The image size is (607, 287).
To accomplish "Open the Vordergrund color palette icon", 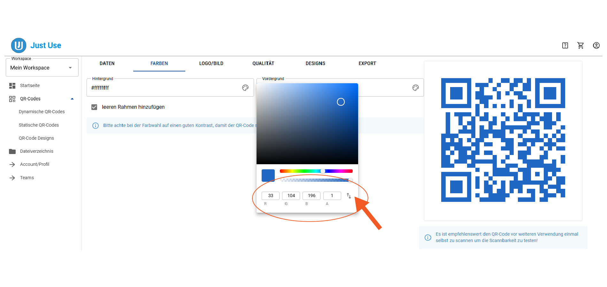I will [416, 88].
